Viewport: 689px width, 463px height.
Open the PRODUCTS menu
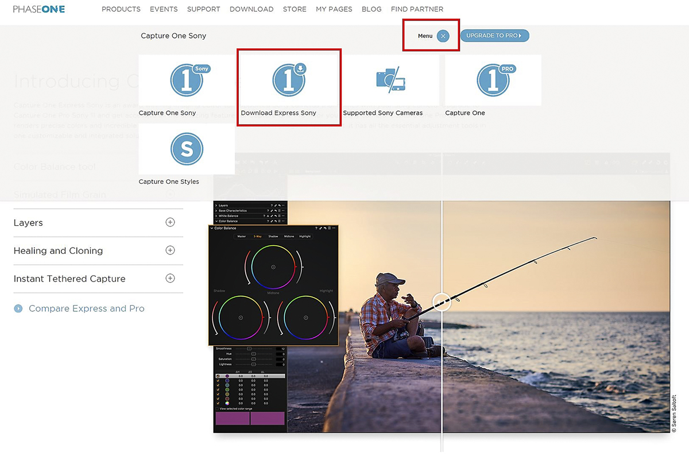(x=121, y=9)
